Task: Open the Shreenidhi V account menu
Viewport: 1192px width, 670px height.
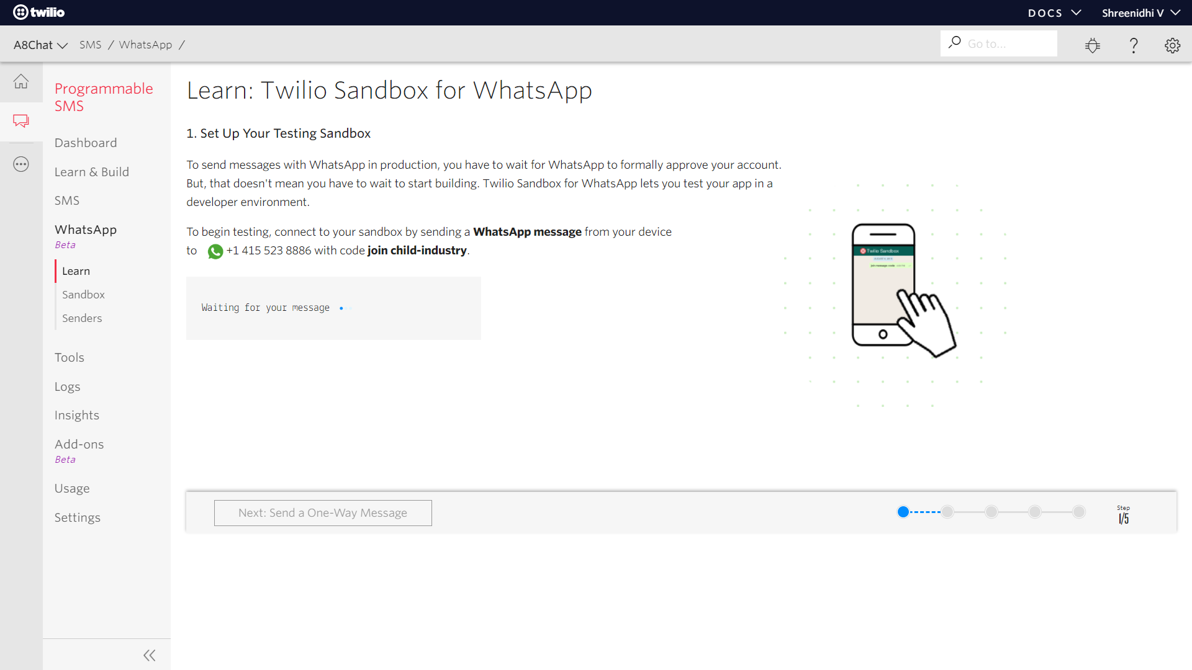Action: [x=1141, y=13]
